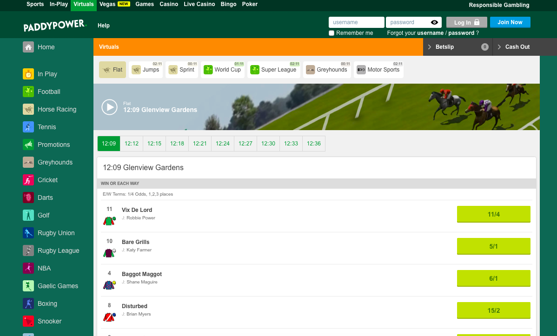Viewport: 557px width, 336px height.
Task: Select the 12:33 race time
Action: [x=291, y=144]
